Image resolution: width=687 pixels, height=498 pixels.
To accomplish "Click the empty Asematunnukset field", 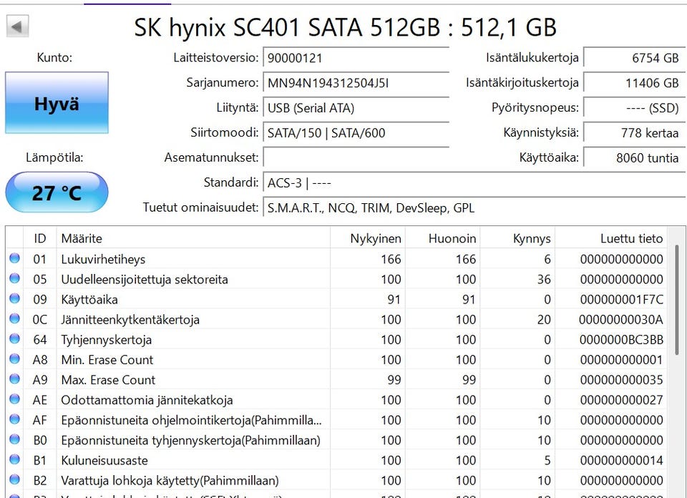I will 356,157.
